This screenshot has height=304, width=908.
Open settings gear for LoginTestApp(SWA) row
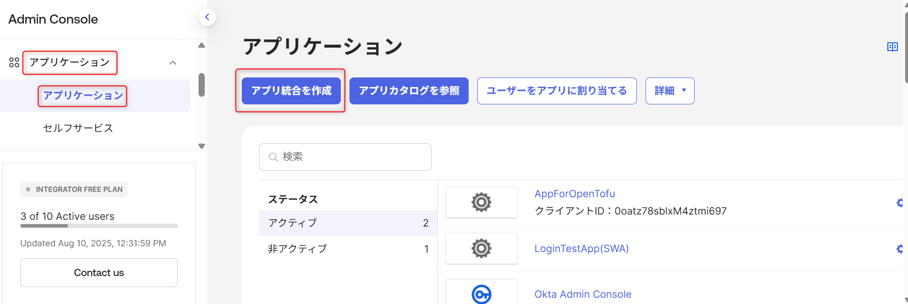(899, 249)
